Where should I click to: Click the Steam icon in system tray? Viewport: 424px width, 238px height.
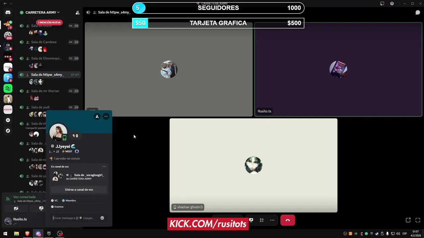377,234
